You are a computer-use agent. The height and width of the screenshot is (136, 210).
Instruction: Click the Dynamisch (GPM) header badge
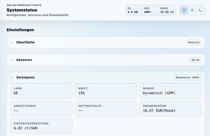click(x=187, y=78)
